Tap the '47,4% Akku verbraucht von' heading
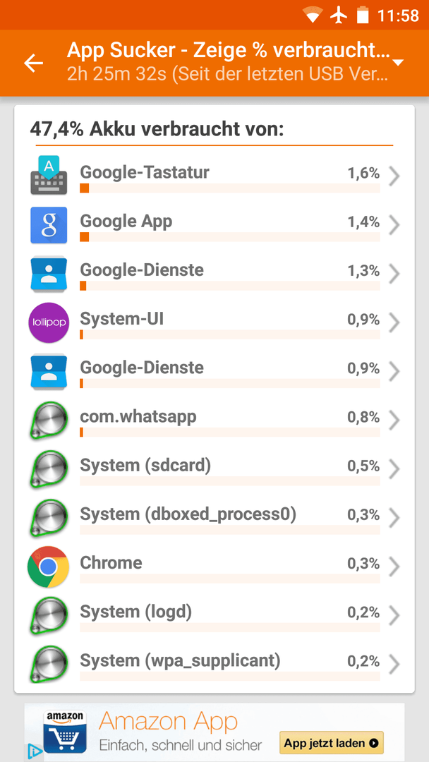This screenshot has width=429, height=762. click(x=157, y=129)
